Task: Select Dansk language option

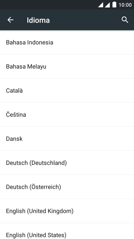Action: point(67,139)
